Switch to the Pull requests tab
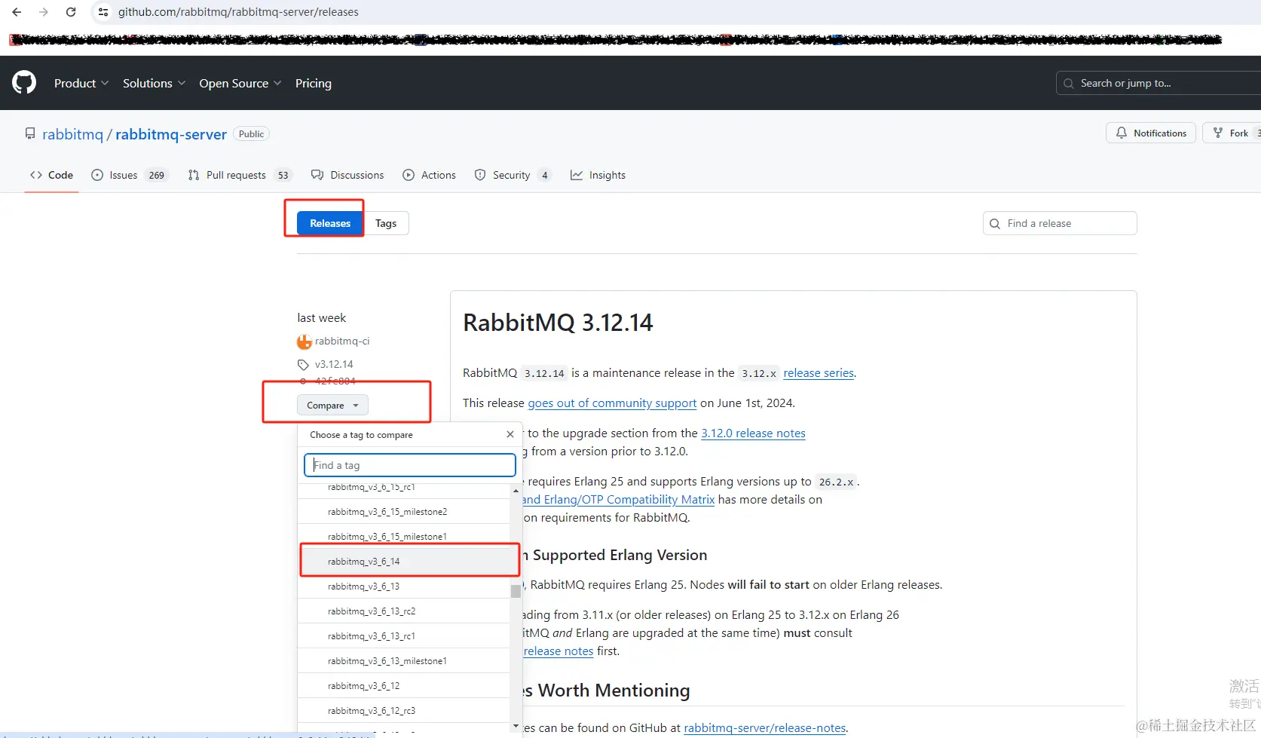The height and width of the screenshot is (738, 1261). pyautogui.click(x=240, y=175)
